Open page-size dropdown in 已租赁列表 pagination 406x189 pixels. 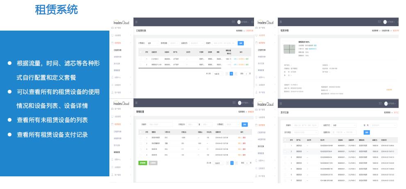point(218,74)
